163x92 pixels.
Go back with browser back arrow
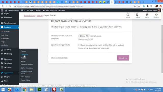tap(3, 6)
